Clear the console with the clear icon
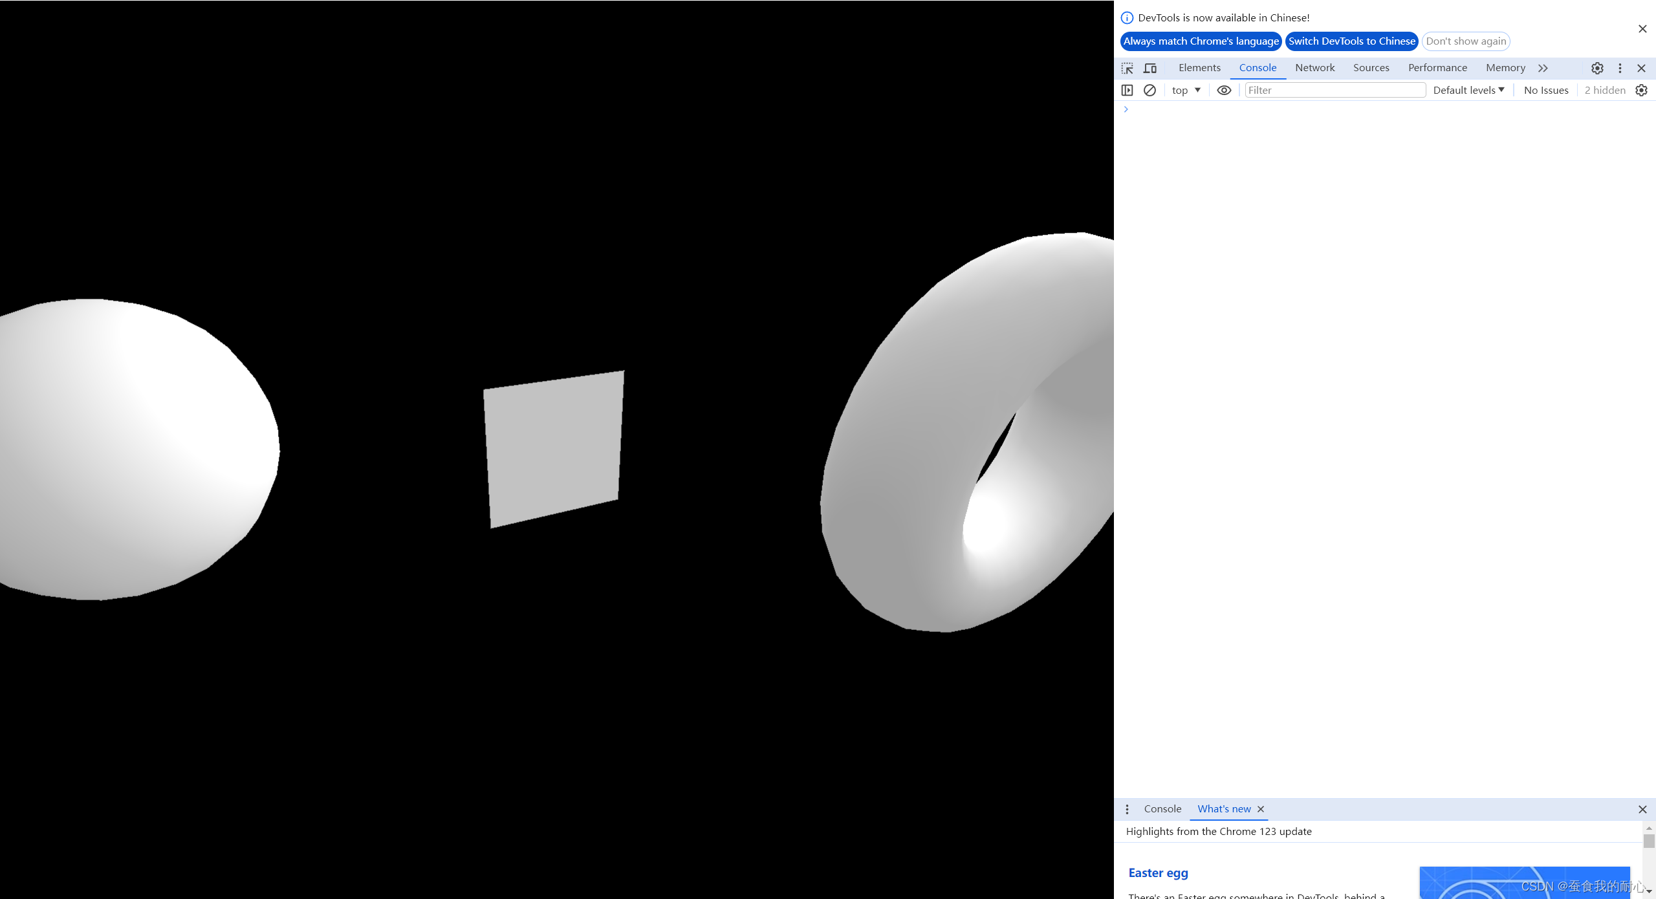This screenshot has height=899, width=1656. (x=1149, y=91)
